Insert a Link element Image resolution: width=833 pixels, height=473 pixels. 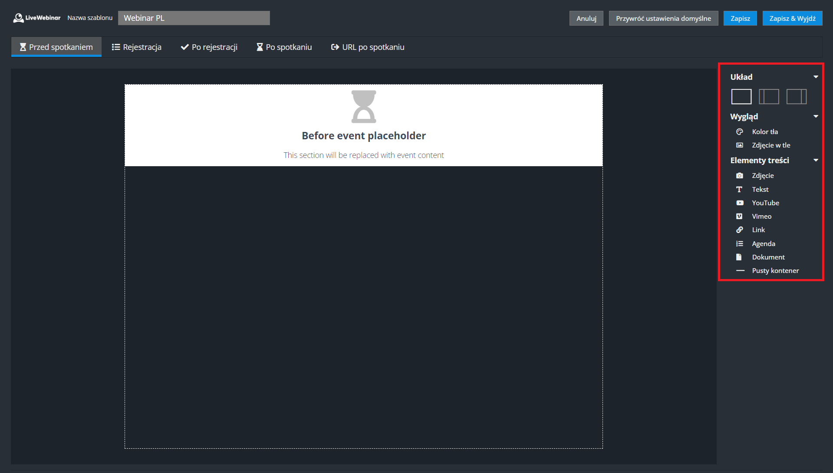[x=758, y=230]
